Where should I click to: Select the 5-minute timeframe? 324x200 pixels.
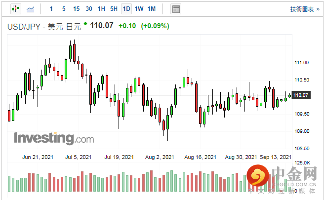click(x=64, y=9)
